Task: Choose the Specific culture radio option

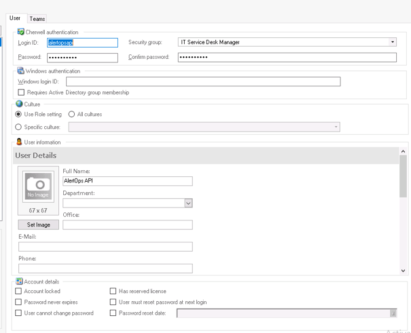Action: click(18, 127)
